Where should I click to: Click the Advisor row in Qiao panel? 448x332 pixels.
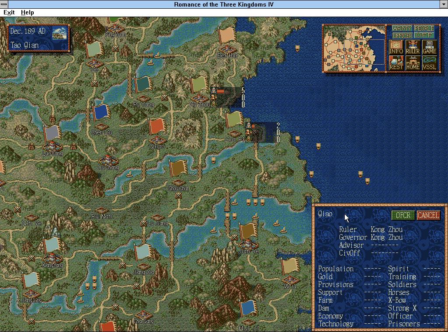pos(368,246)
